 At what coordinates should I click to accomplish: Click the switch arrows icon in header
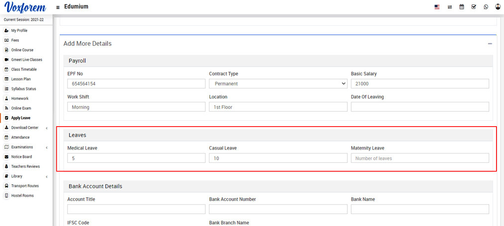pyautogui.click(x=449, y=7)
